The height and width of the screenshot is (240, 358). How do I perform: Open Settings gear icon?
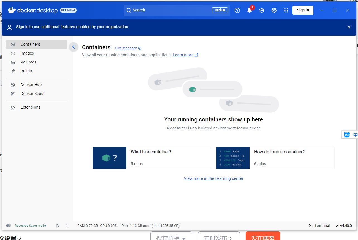[x=274, y=10]
